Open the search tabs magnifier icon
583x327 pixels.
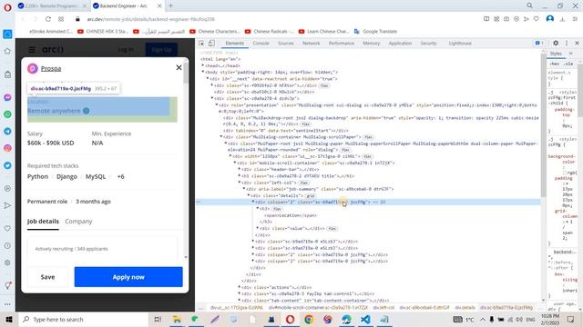tap(529, 5)
